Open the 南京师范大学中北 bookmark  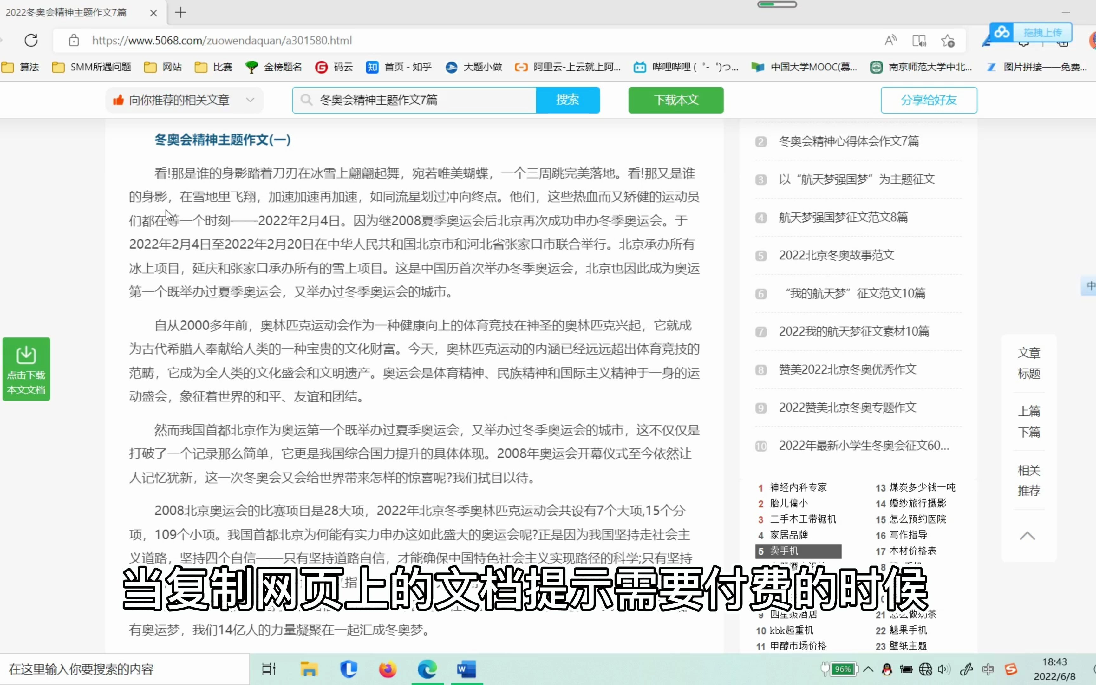point(921,67)
